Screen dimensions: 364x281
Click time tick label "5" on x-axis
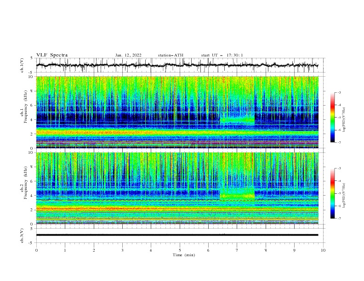pos(180,250)
